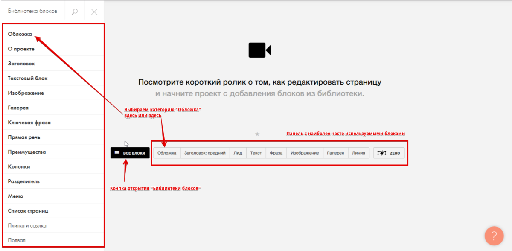Click the Фраза quick panel button
512x251 pixels.
[276, 152]
